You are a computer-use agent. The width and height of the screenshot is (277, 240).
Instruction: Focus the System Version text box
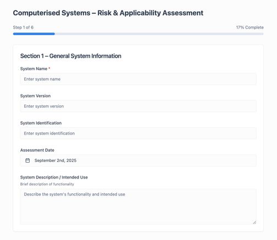(138, 106)
